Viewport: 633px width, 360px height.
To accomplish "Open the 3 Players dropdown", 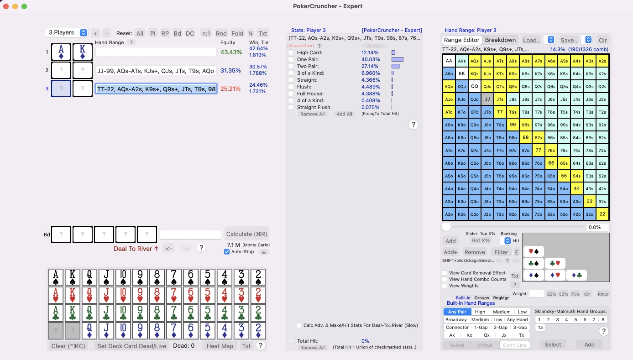I will [66, 32].
